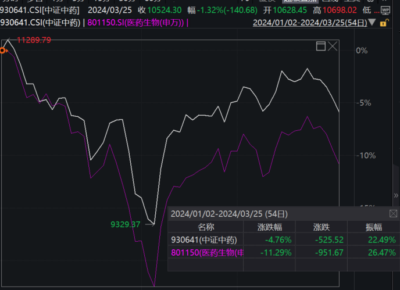Maximize the chart using the square icon
Screen dimensions: 400x290
(320, 46)
